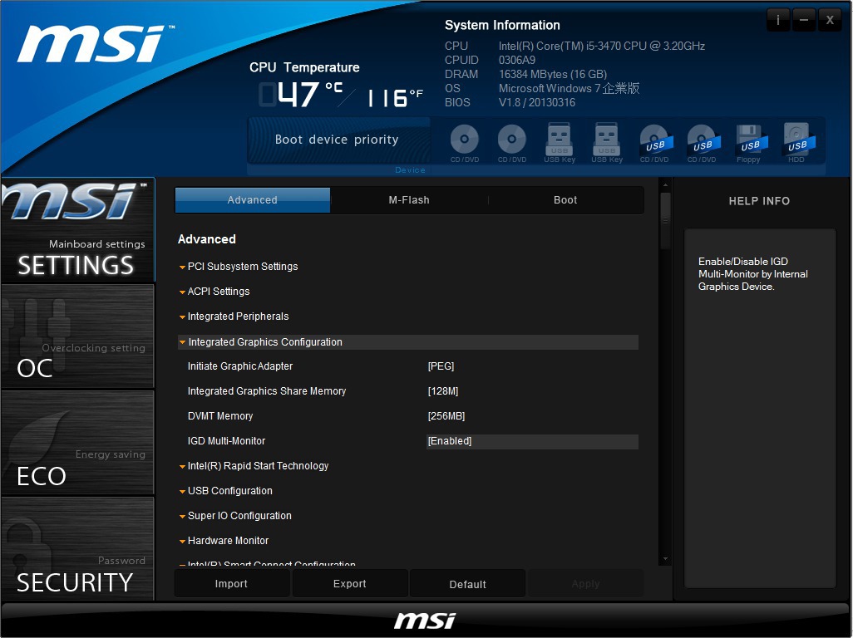
Task: Select the first USB CD/DVD boot device icon
Action: point(654,142)
